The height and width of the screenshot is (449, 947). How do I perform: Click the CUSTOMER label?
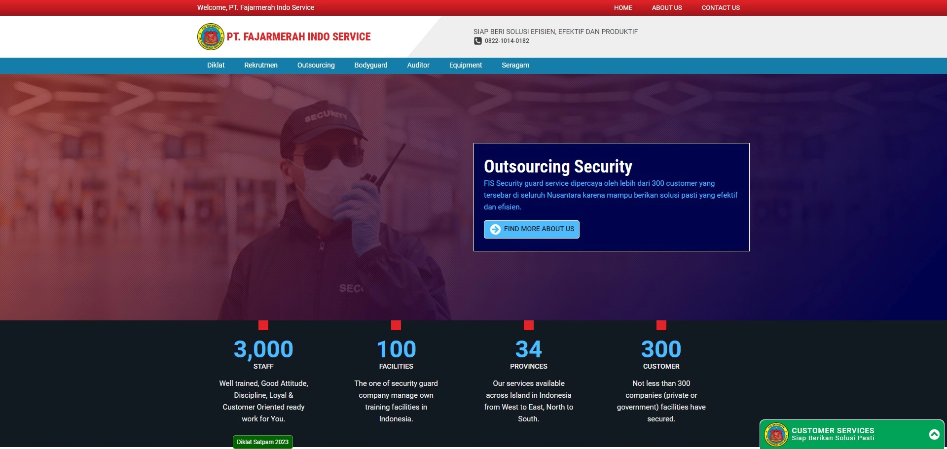tap(661, 366)
